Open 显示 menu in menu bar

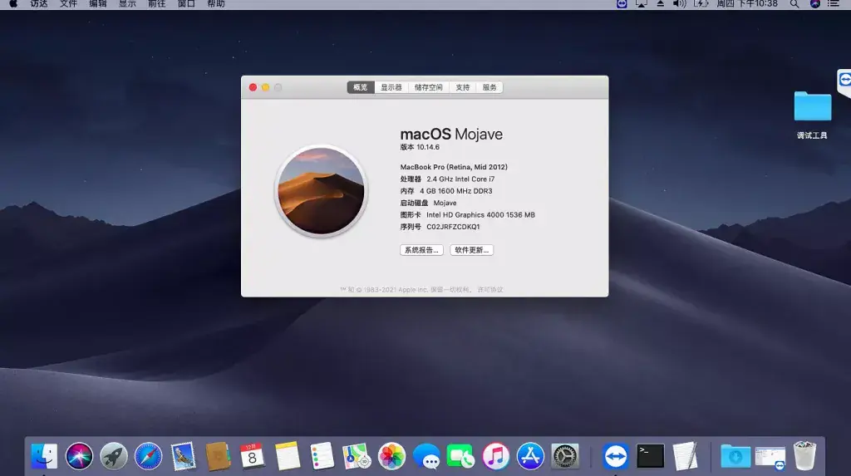127,4
